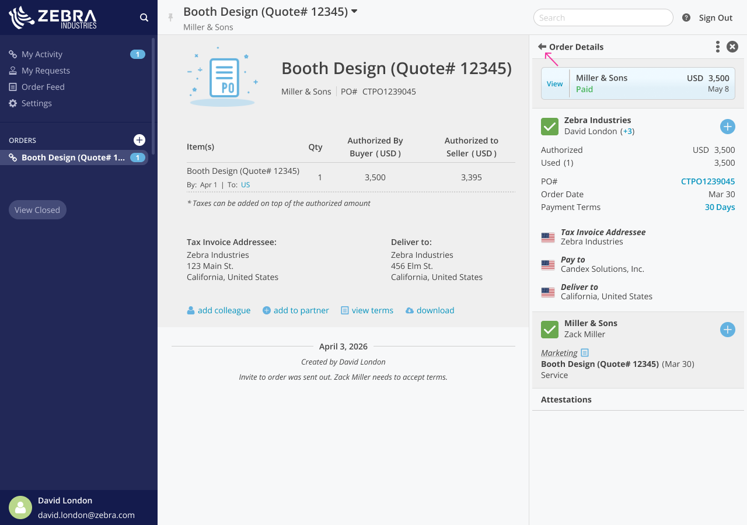Click the Paid status text
The width and height of the screenshot is (747, 525).
[584, 89]
